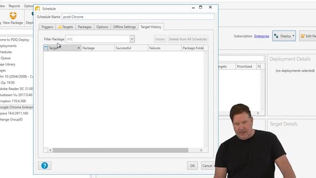Click the Edit Package icon in the main window
This screenshot has height=178, width=316.
tap(303, 36)
